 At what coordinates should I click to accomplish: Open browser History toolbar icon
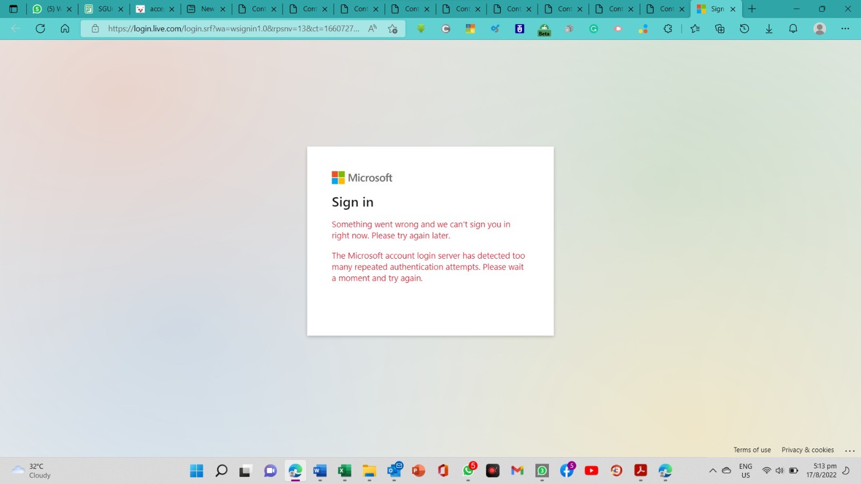click(x=744, y=29)
